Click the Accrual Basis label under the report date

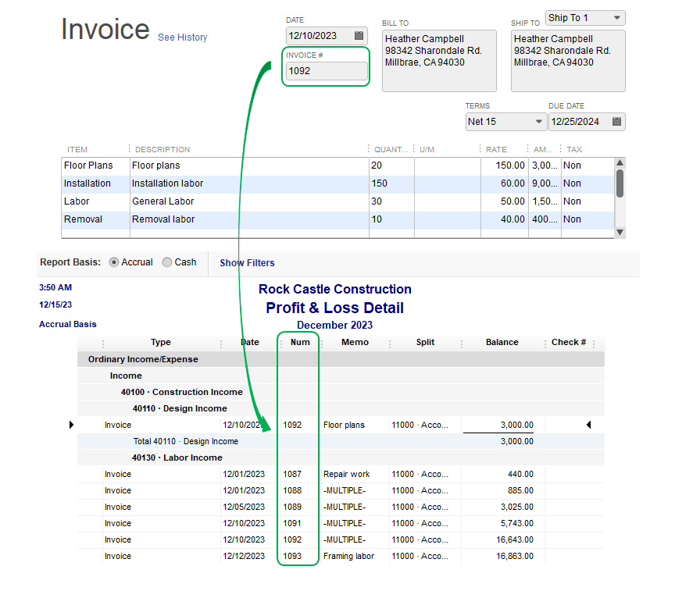click(x=68, y=324)
